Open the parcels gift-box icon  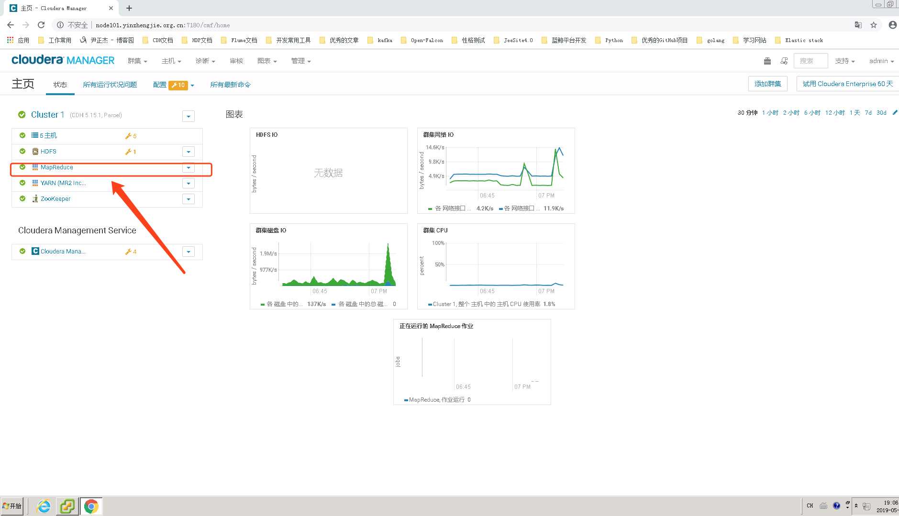pos(767,61)
